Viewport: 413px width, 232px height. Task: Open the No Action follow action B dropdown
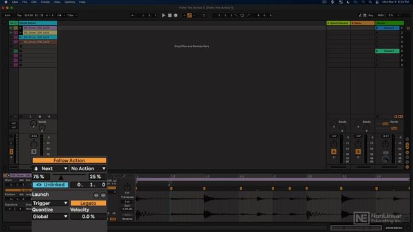click(88, 168)
